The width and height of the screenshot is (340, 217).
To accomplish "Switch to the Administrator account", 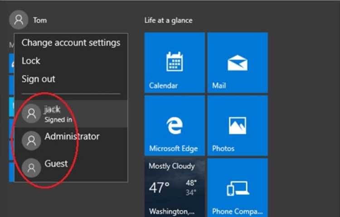I will (x=71, y=141).
